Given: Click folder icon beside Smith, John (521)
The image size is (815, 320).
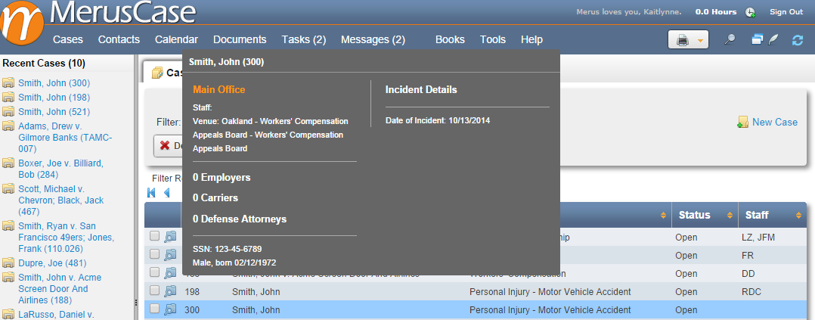Looking at the screenshot, I should click(8, 111).
